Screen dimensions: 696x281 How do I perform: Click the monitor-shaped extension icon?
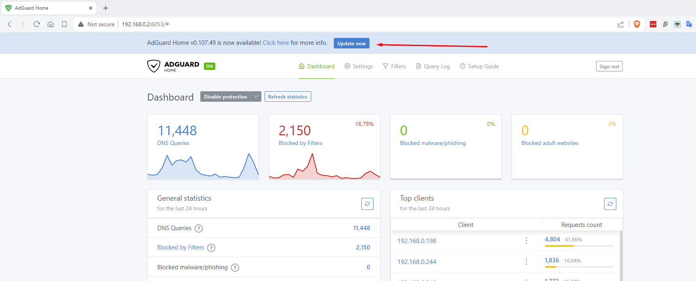(x=677, y=24)
